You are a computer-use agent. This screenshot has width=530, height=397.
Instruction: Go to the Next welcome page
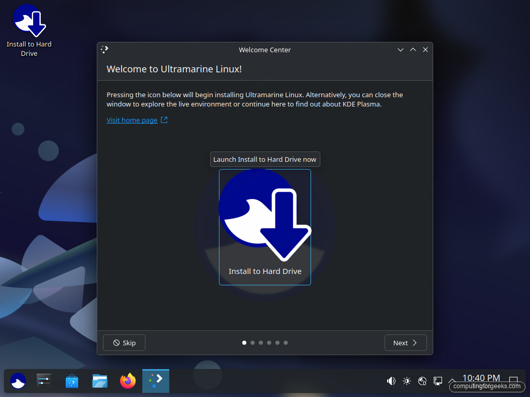tap(406, 343)
